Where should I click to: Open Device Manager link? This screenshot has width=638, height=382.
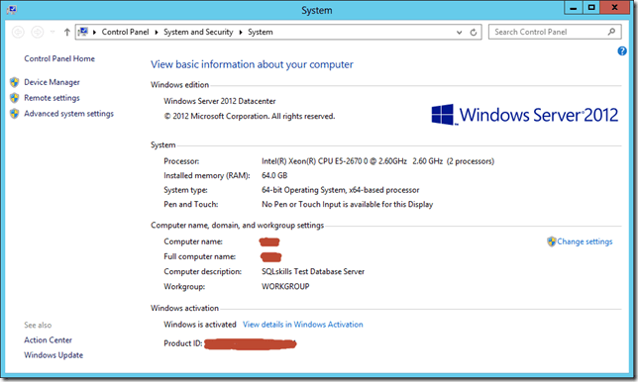click(x=52, y=82)
